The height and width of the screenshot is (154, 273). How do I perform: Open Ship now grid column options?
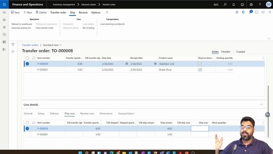(x=263, y=123)
